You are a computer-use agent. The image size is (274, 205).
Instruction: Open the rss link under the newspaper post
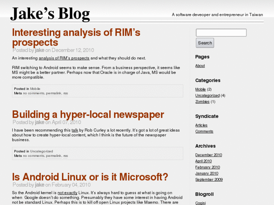(x=66, y=156)
